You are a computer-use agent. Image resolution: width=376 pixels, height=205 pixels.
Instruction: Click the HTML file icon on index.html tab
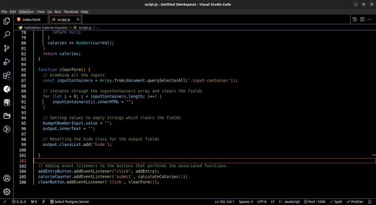point(19,19)
